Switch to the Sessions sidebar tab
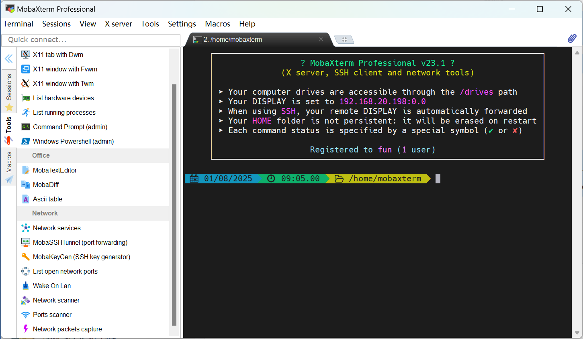Viewport: 583px width, 339px height. pos(9,91)
